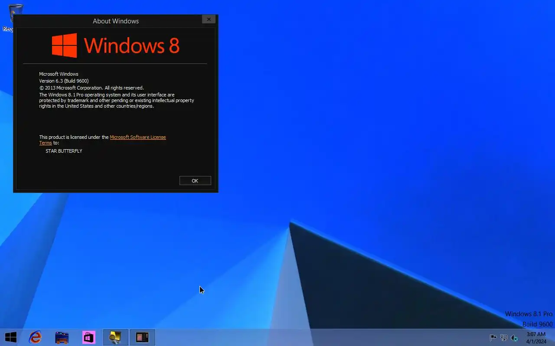Click the "Version 6.3 (Build 9600)" text
The width and height of the screenshot is (555, 346).
click(64, 81)
